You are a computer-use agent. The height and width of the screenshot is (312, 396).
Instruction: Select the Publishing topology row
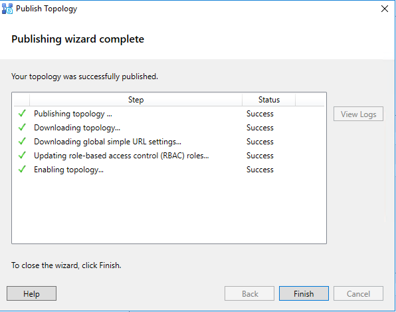(x=169, y=114)
